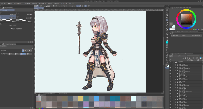Choose the polyline selection sub tool
Viewport: 203px width, 109px height.
pyautogui.click(x=24, y=17)
